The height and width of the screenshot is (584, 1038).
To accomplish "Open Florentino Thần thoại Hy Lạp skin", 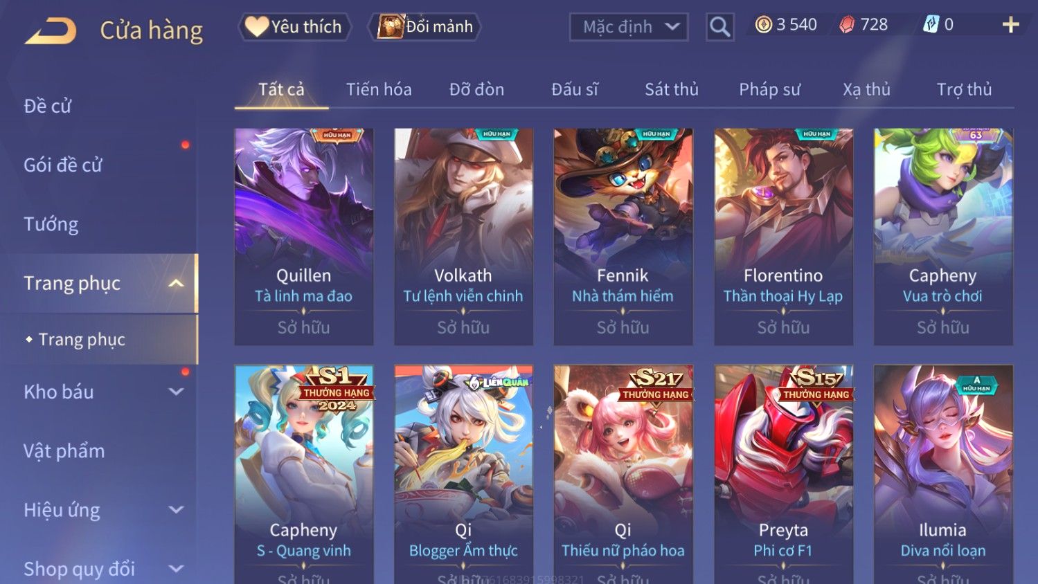I will click(783, 237).
